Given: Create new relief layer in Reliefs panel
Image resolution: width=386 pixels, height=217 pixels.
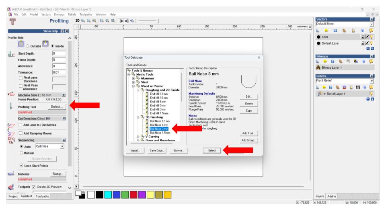Looking at the screenshot, I should [x=318, y=87].
